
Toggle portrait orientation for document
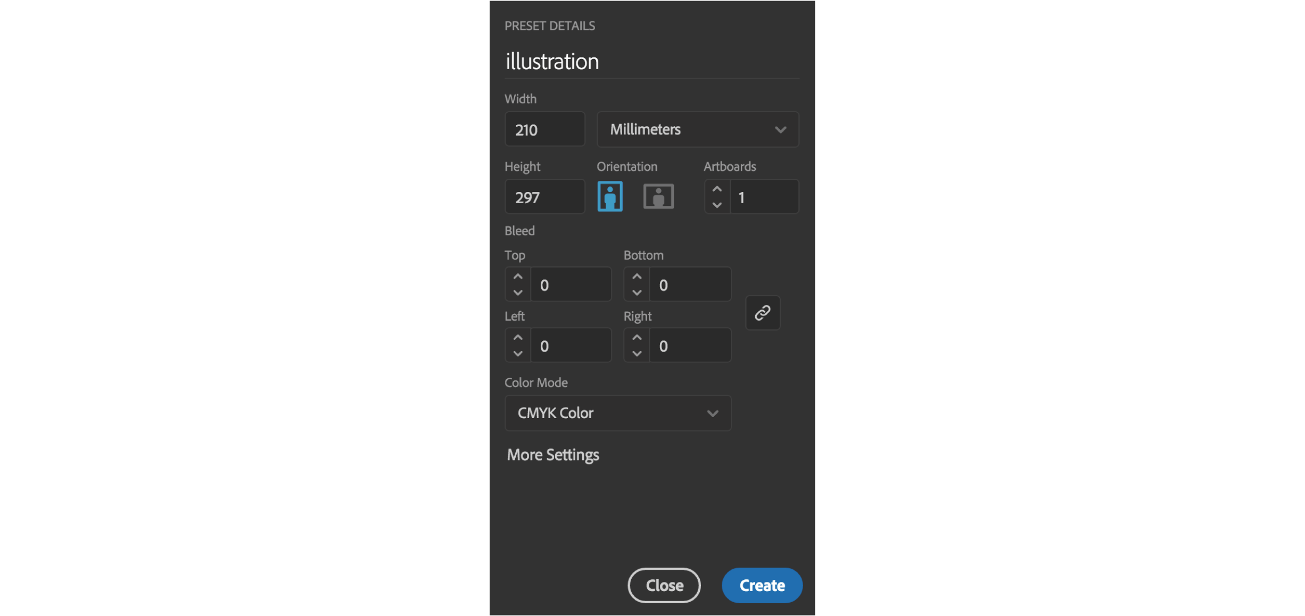coord(610,196)
